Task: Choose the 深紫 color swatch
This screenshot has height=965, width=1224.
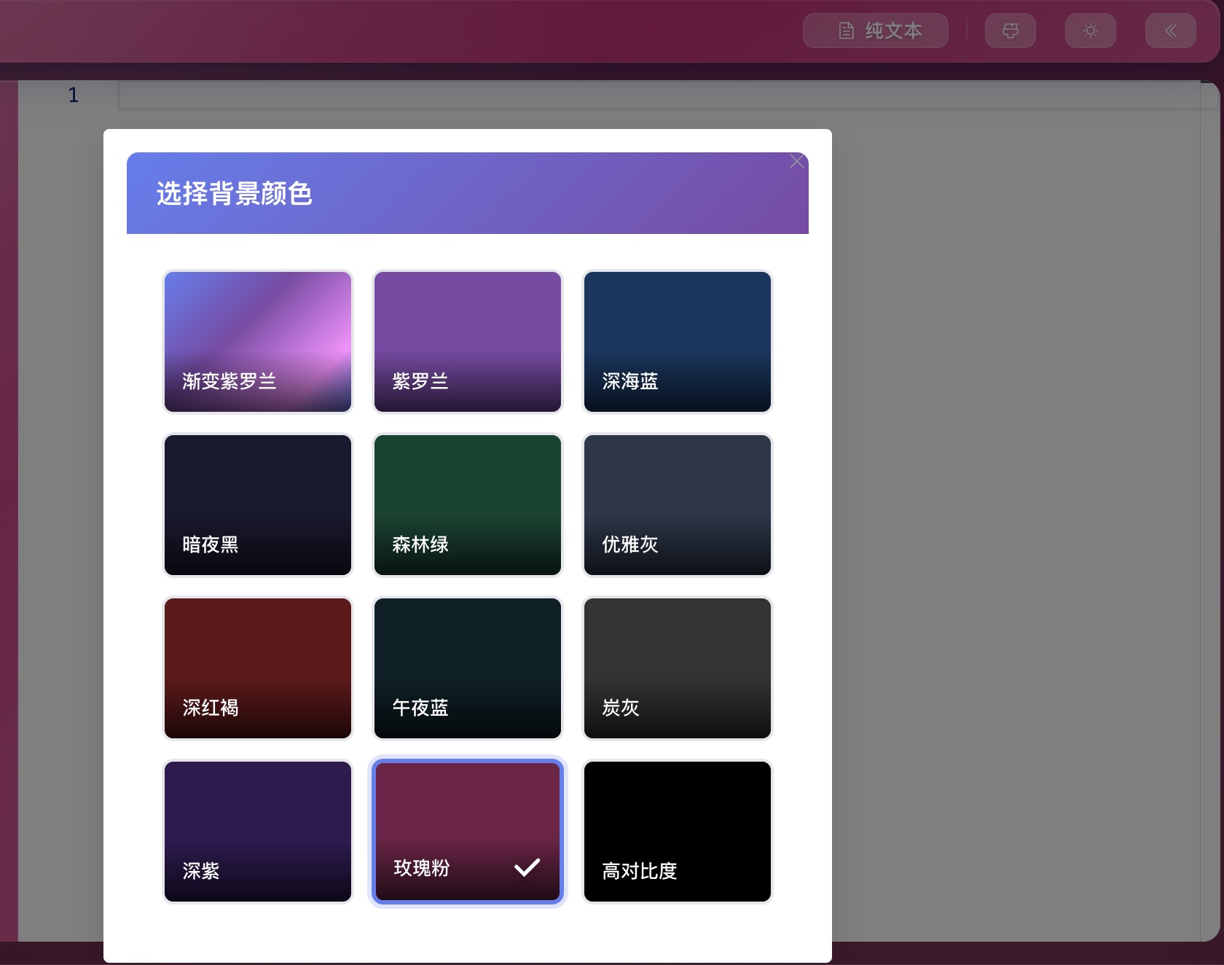Action: point(258,831)
